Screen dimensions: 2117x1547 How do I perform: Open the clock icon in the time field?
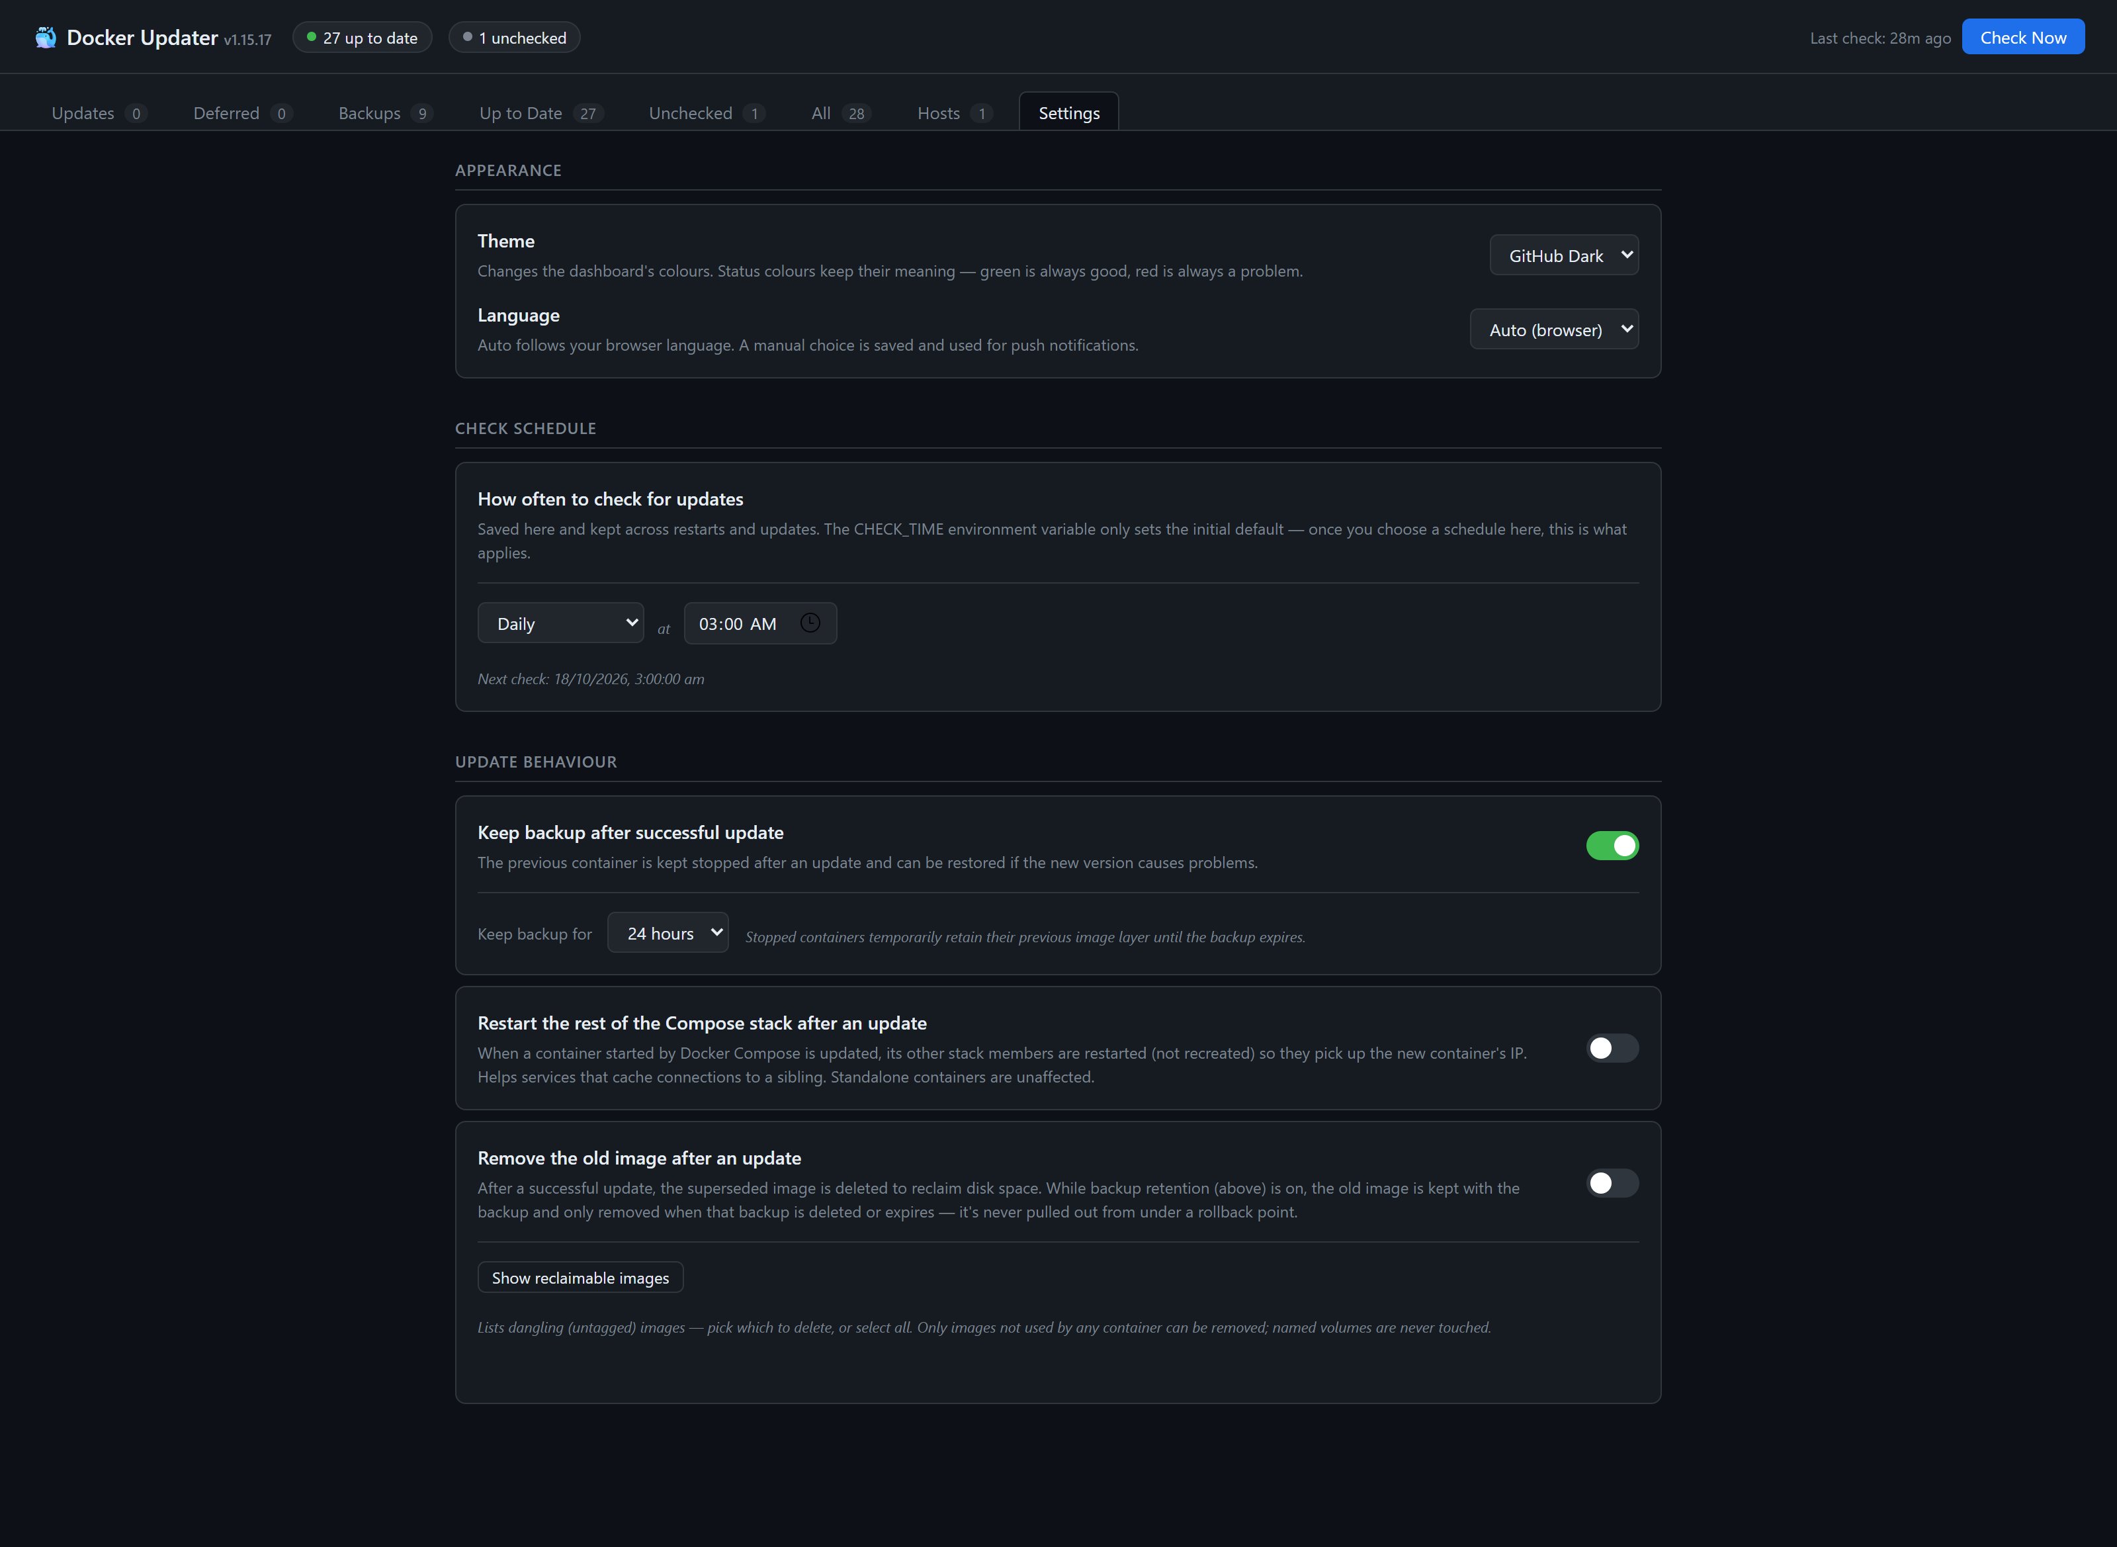810,623
